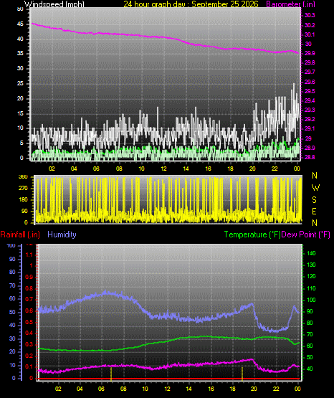Click the "S" compass letter beside wind direction graph

314,200
